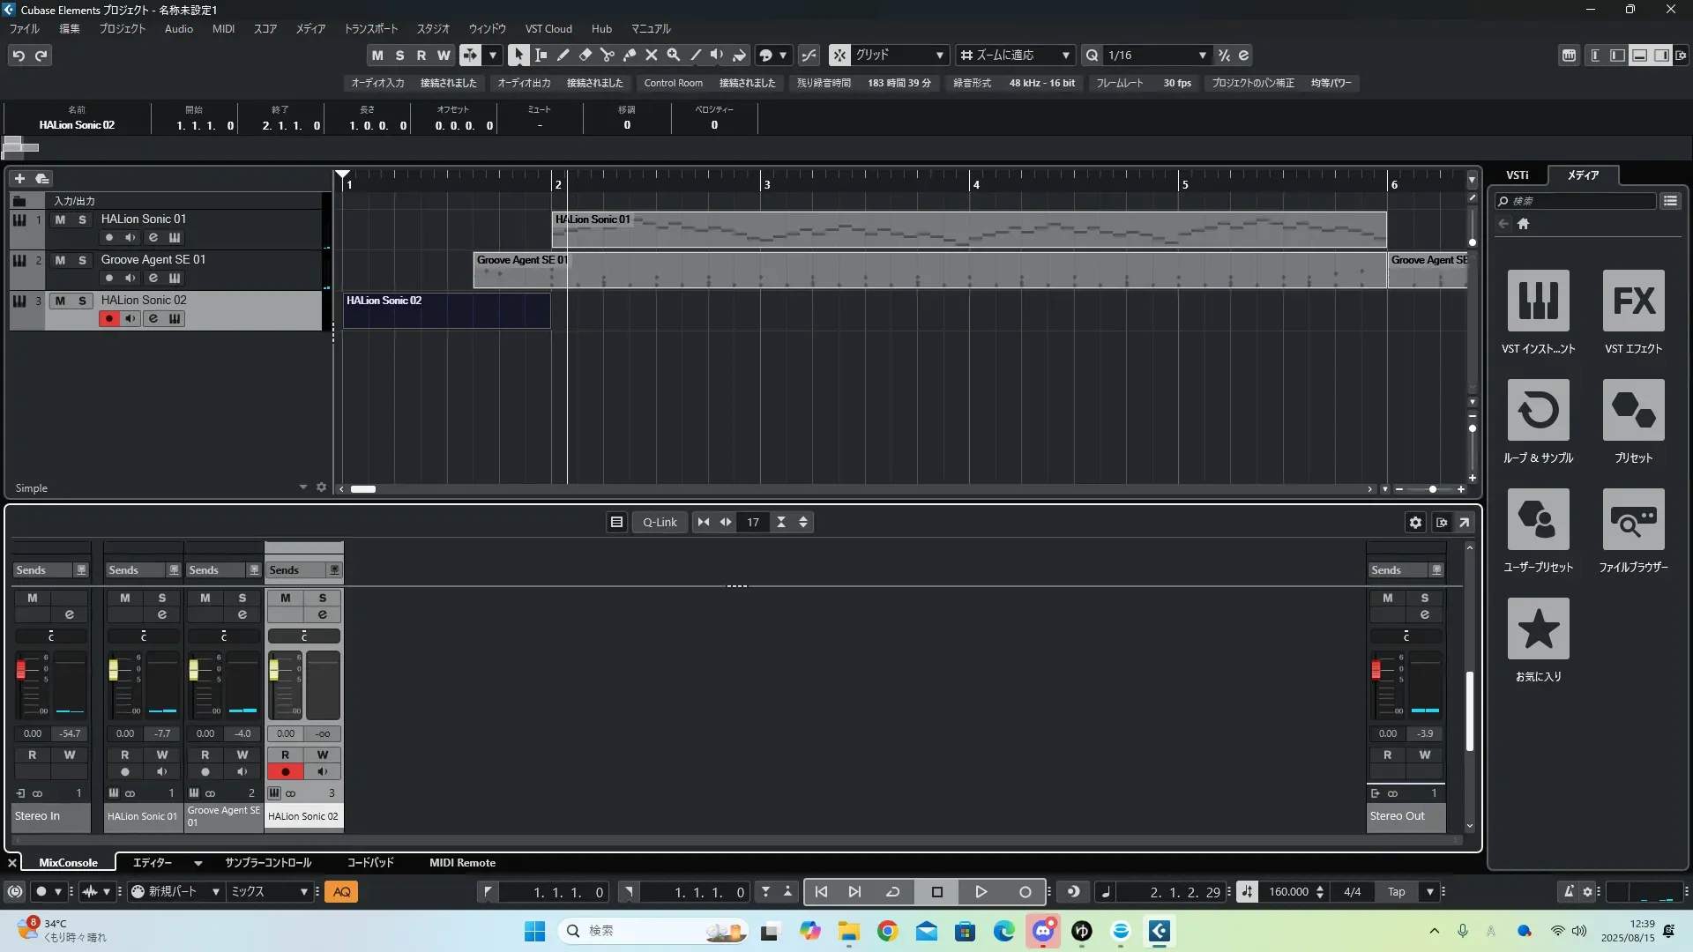The width and height of the screenshot is (1693, 952).
Task: Disable record on HALion Sonic 02 track
Action: click(108, 318)
